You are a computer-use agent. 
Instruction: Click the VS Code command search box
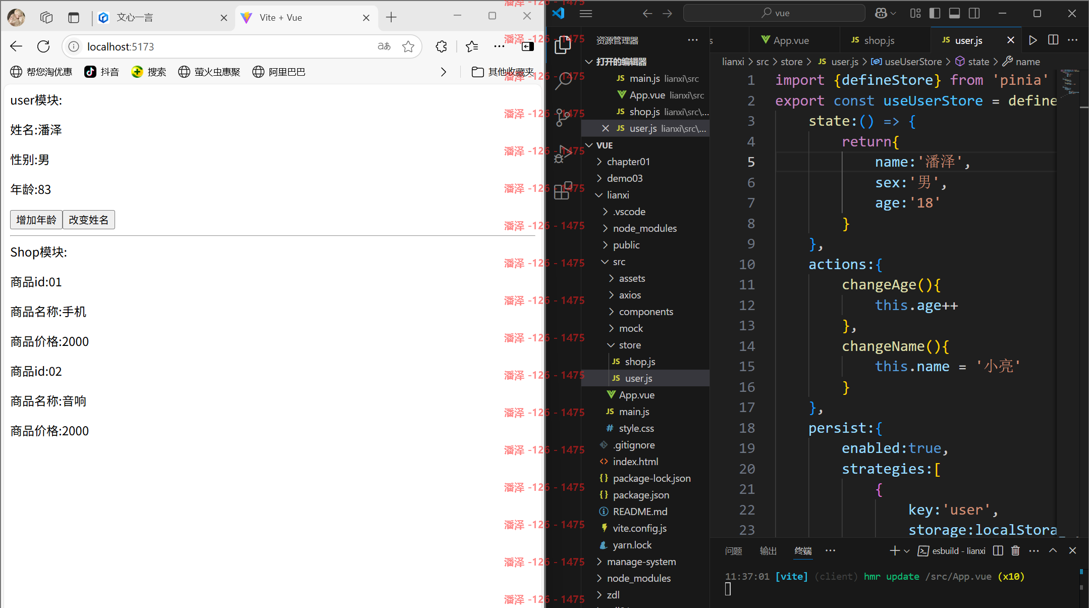click(x=774, y=13)
